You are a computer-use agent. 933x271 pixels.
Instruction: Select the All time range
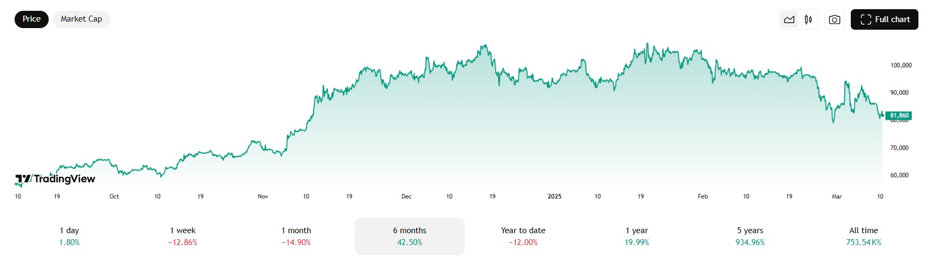point(864,236)
